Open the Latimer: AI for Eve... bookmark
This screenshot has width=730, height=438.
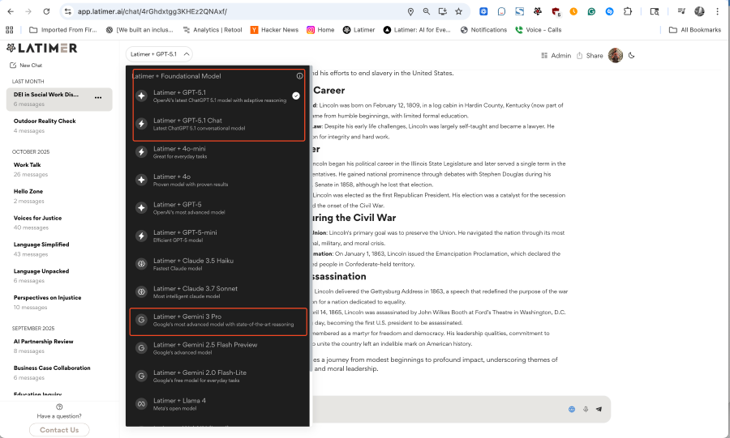417,30
